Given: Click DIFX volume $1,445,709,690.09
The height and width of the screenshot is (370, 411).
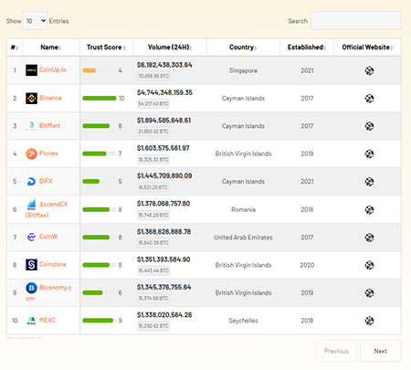Looking at the screenshot, I should point(164,175).
